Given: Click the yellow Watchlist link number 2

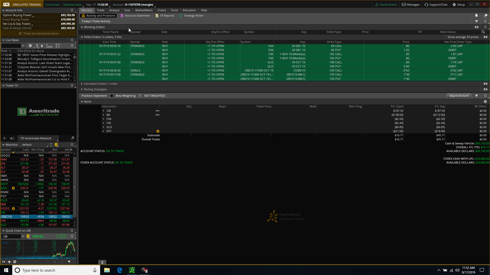Looking at the screenshot, I should click(56, 145).
